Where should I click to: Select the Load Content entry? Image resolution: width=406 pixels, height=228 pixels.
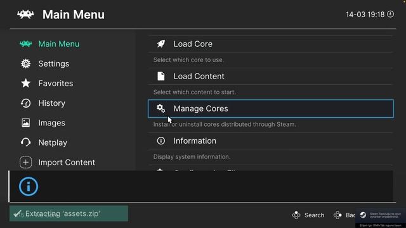(271, 76)
